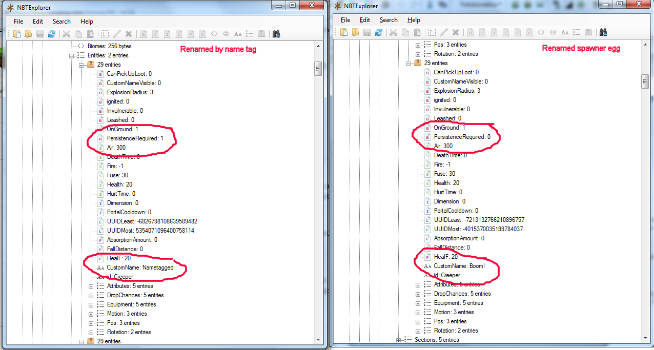Image resolution: width=654 pixels, height=350 pixels.
Task: Click scroll down arrow in right window
Action: point(645,337)
